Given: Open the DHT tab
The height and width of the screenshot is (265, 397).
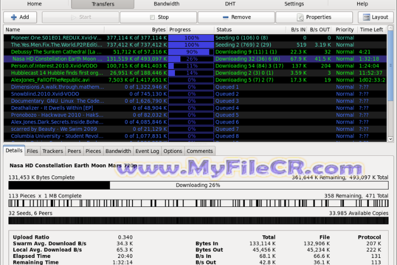Looking at the screenshot, I should tap(230, 4).
